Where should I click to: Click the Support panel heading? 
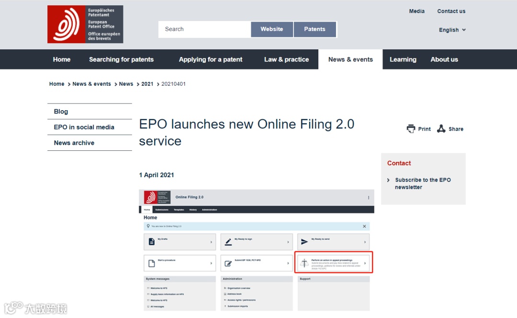click(305, 279)
